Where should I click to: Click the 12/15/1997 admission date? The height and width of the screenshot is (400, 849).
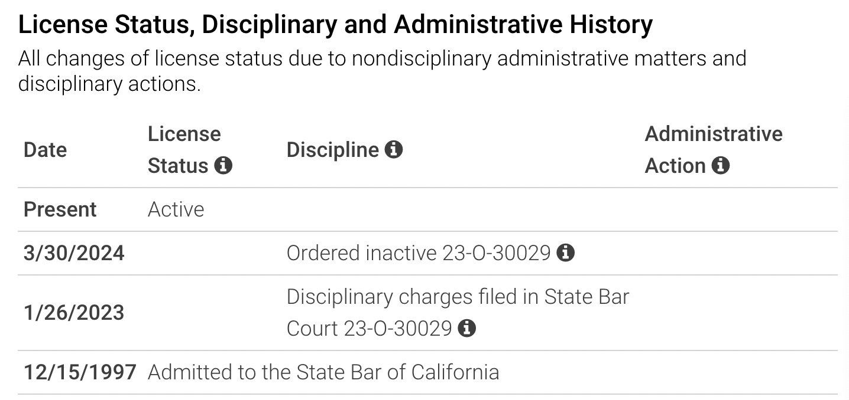point(80,372)
